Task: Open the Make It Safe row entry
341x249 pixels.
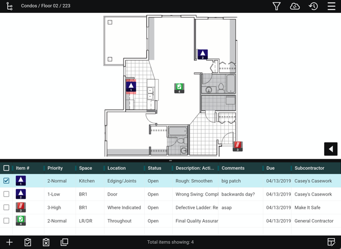Action: pyautogui.click(x=308, y=207)
